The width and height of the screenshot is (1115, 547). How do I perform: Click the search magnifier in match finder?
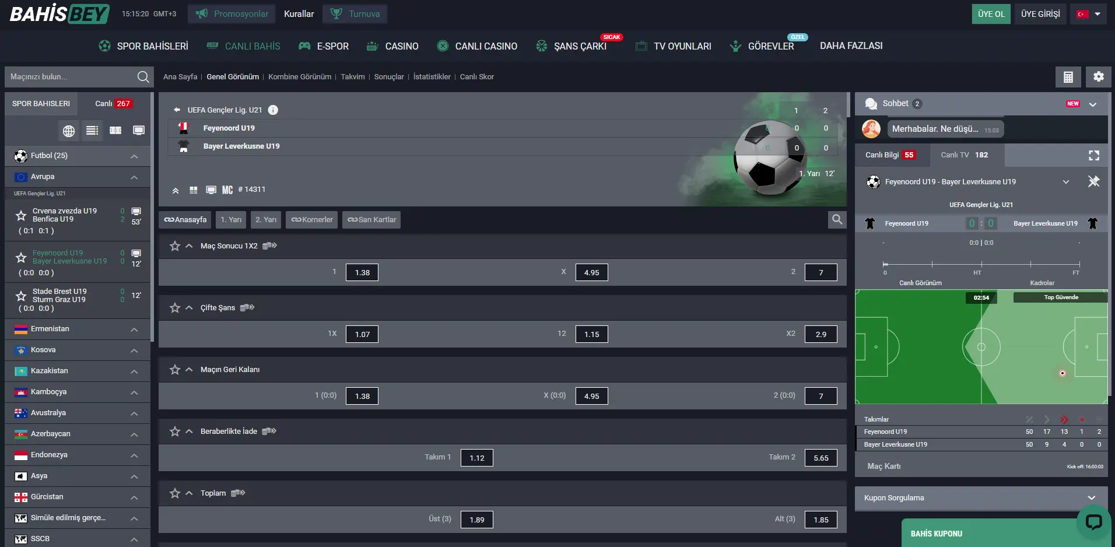143,76
